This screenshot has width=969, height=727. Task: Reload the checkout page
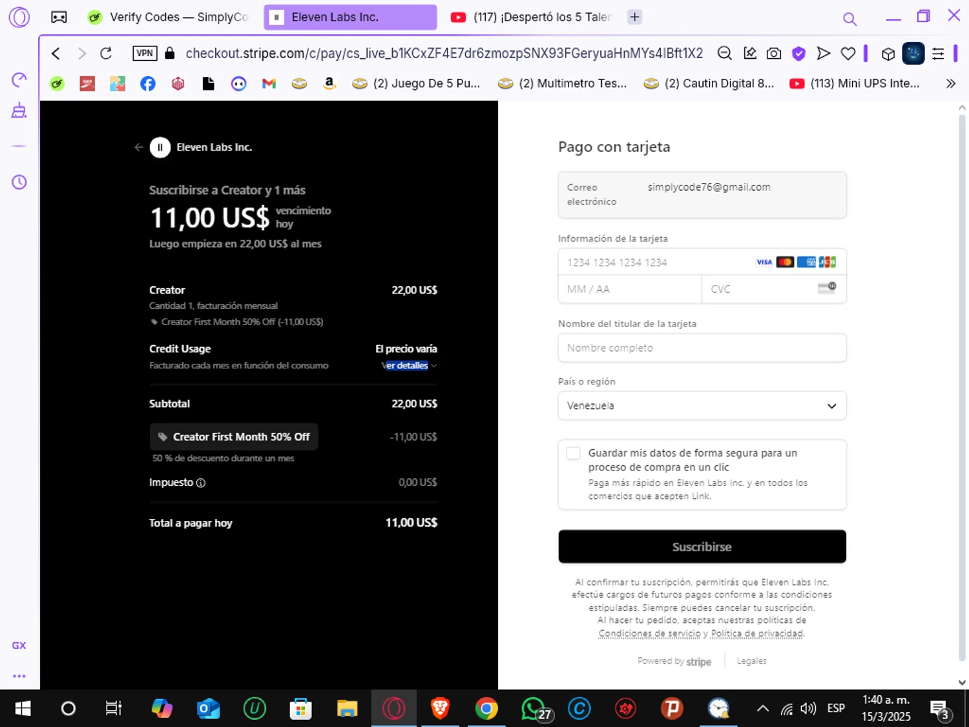(x=106, y=54)
